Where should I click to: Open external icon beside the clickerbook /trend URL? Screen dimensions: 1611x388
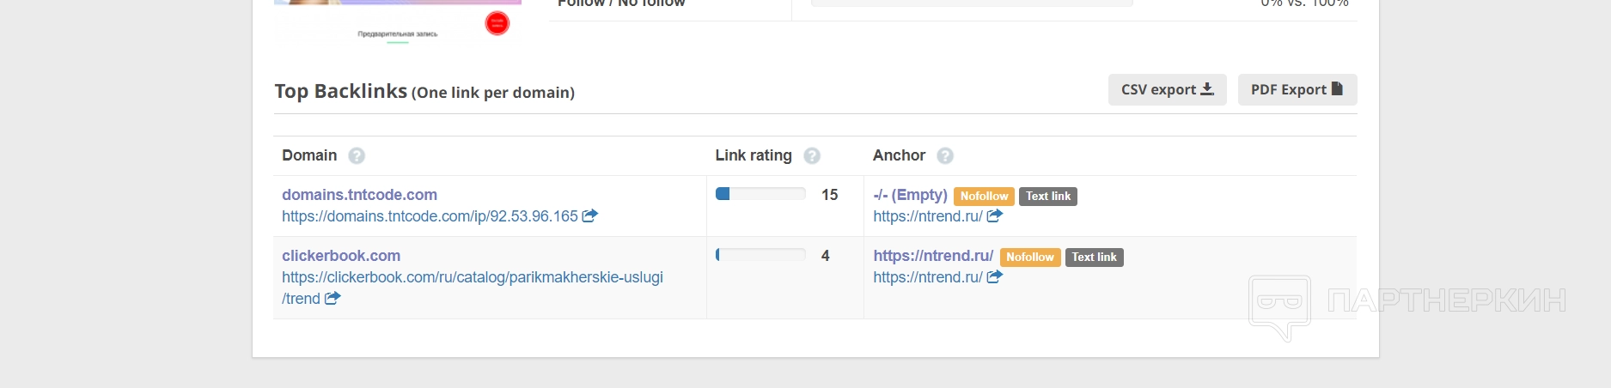[x=333, y=298]
